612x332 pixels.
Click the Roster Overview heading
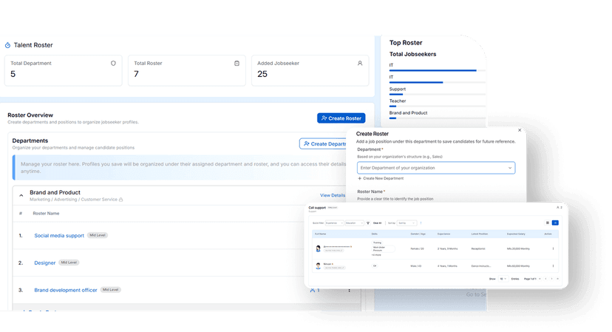[30, 115]
